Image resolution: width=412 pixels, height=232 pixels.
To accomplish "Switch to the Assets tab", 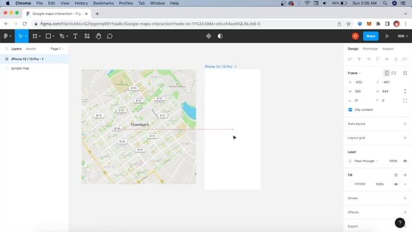I will pos(31,49).
